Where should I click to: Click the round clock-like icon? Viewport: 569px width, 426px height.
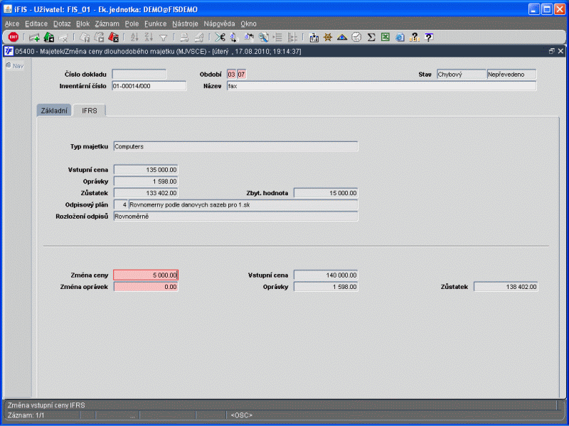[x=357, y=38]
